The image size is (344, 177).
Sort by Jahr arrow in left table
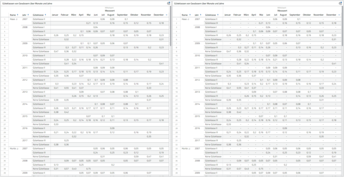click(x=28, y=15)
